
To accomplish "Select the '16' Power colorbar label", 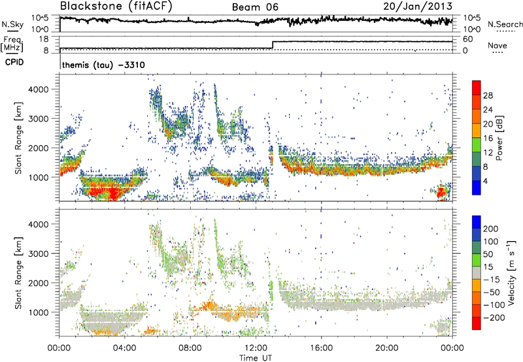I will pyautogui.click(x=488, y=139).
